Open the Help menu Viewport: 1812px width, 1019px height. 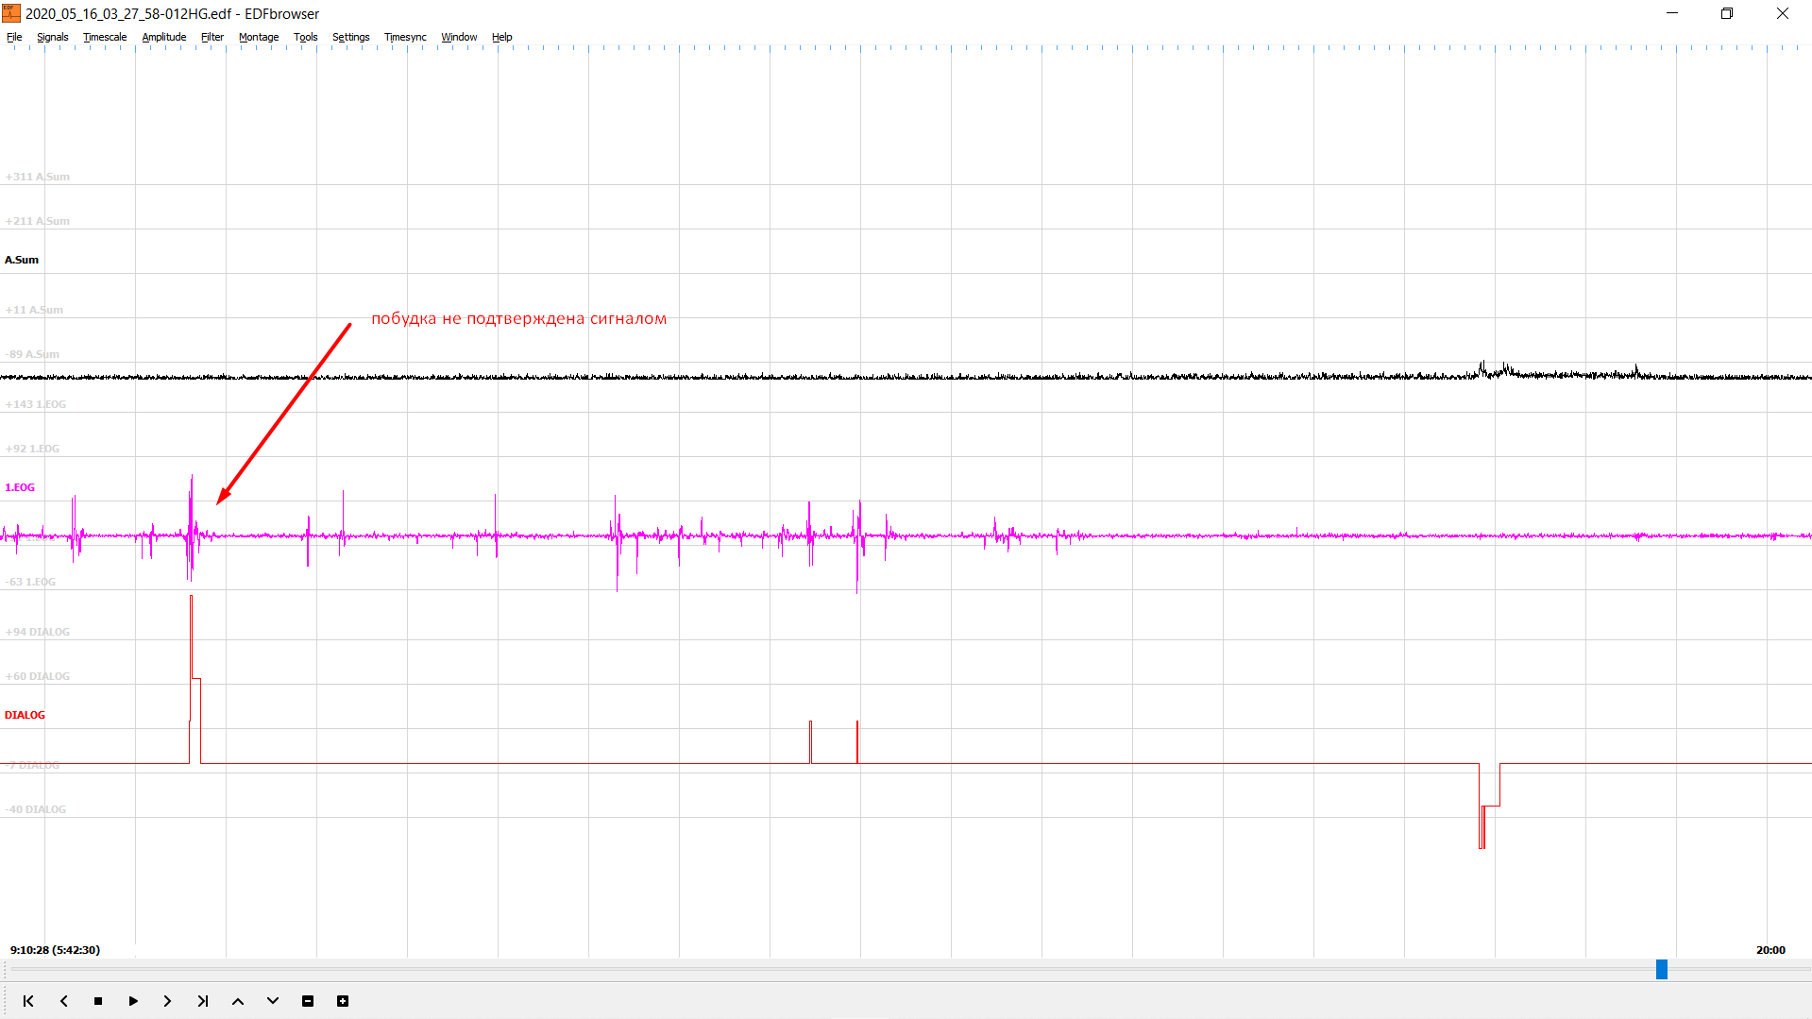coord(502,37)
